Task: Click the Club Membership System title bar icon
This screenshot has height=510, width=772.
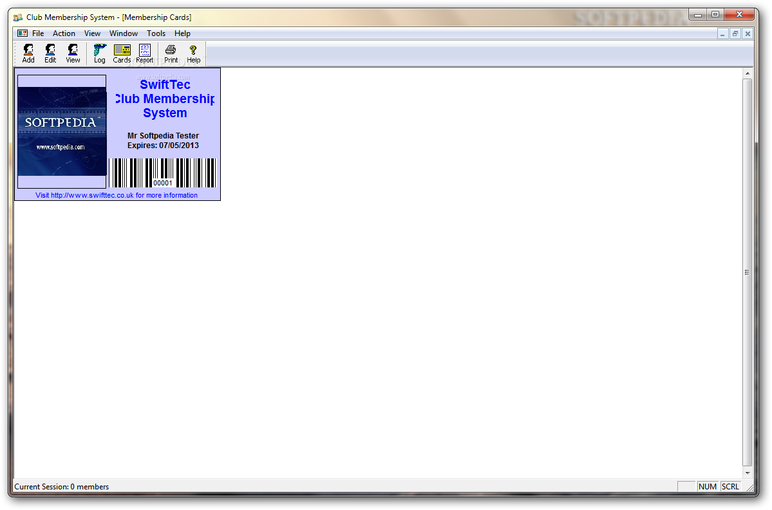Action: [18, 17]
